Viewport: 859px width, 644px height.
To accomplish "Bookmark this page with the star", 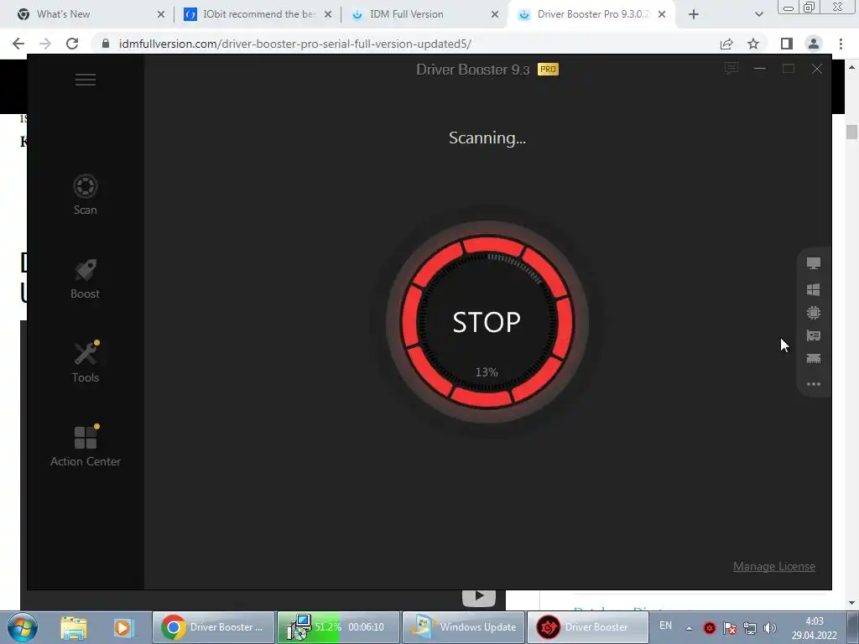I will point(753,44).
